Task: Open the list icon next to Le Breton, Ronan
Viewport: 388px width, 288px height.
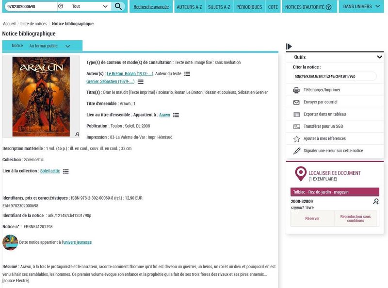Action: click(x=187, y=74)
